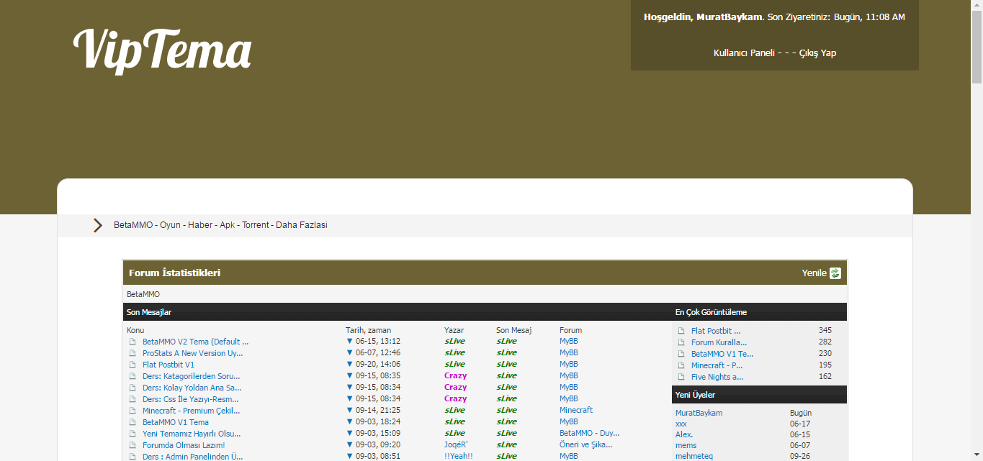Open Kullanıcı Paneli user panel link
The image size is (983, 461).
[744, 53]
